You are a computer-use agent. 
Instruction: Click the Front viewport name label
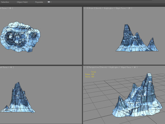tap(91, 8)
